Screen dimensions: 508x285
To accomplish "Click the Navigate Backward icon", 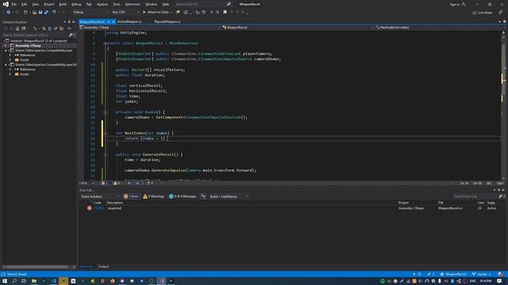I will point(8,13).
